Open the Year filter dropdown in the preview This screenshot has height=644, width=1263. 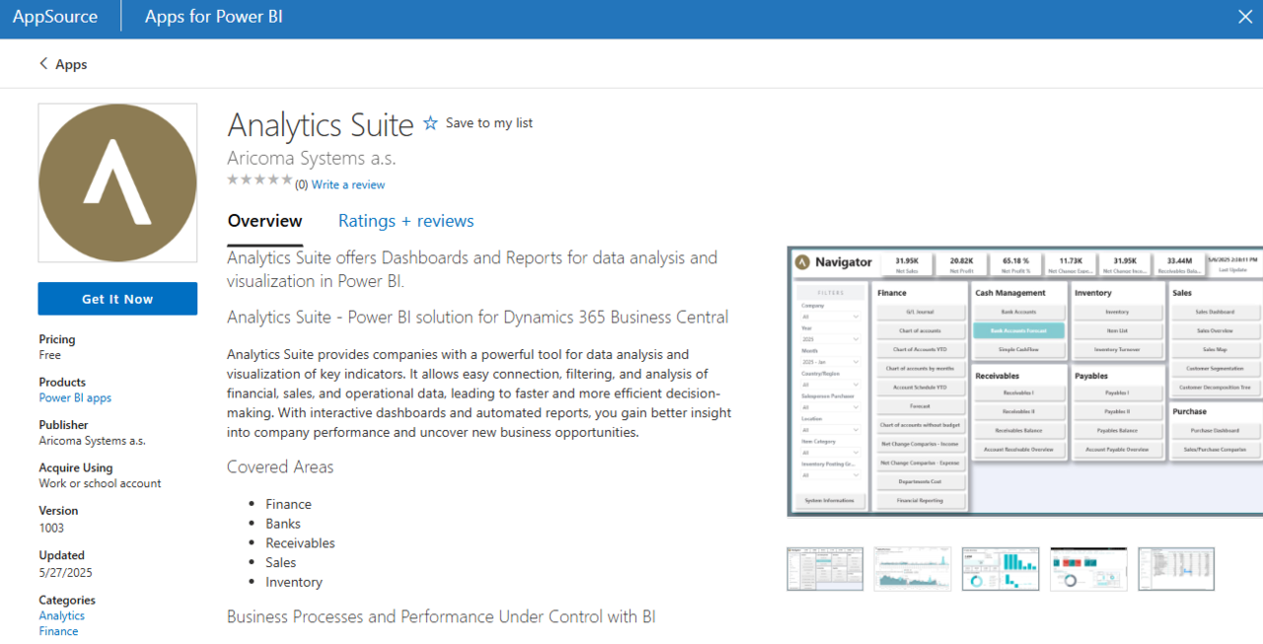(x=829, y=339)
